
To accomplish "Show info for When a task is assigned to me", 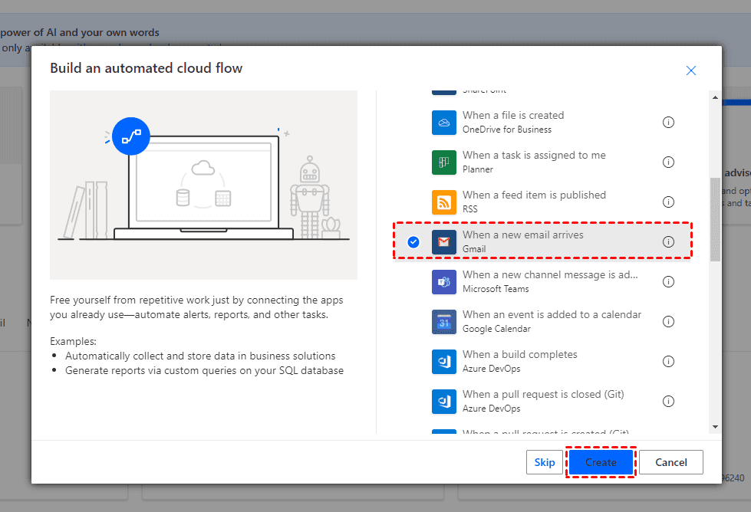I will click(668, 162).
